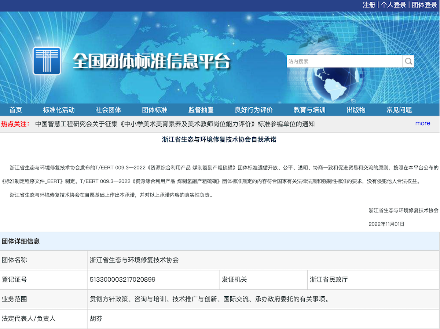The image size is (440, 329).
Task: Open the 个人登录 link
Action: pyautogui.click(x=393, y=5)
